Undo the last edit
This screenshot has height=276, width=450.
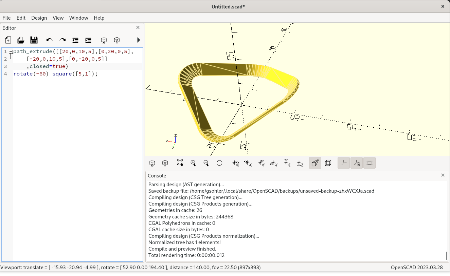tap(50, 40)
